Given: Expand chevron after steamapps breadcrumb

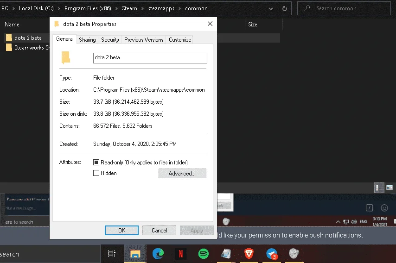Looking at the screenshot, I should click(179, 9).
